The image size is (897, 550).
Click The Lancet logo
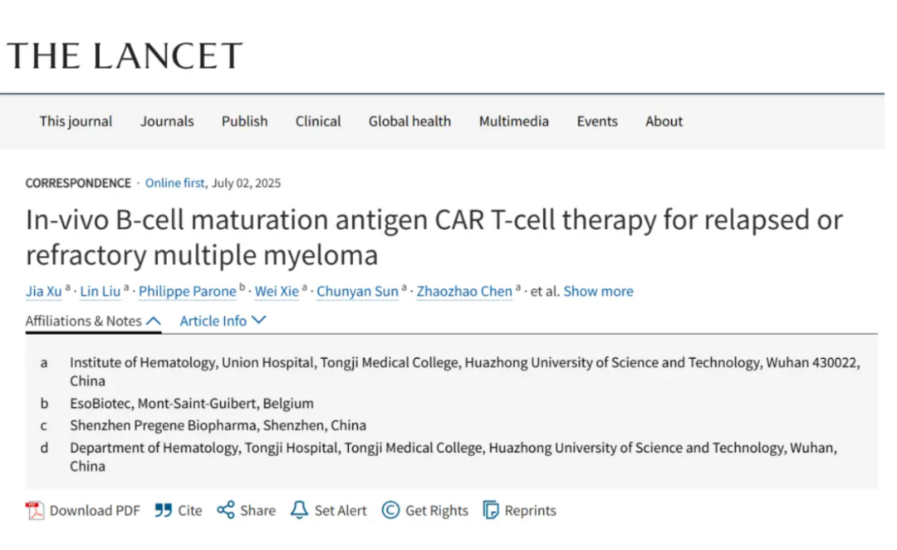pyautogui.click(x=125, y=56)
